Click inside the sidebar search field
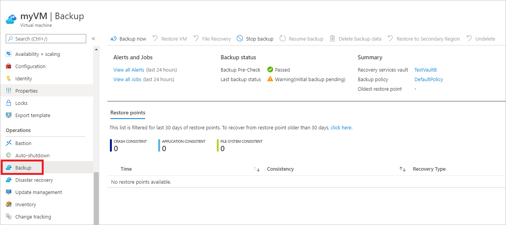The width and height of the screenshot is (506, 225). (x=46, y=38)
